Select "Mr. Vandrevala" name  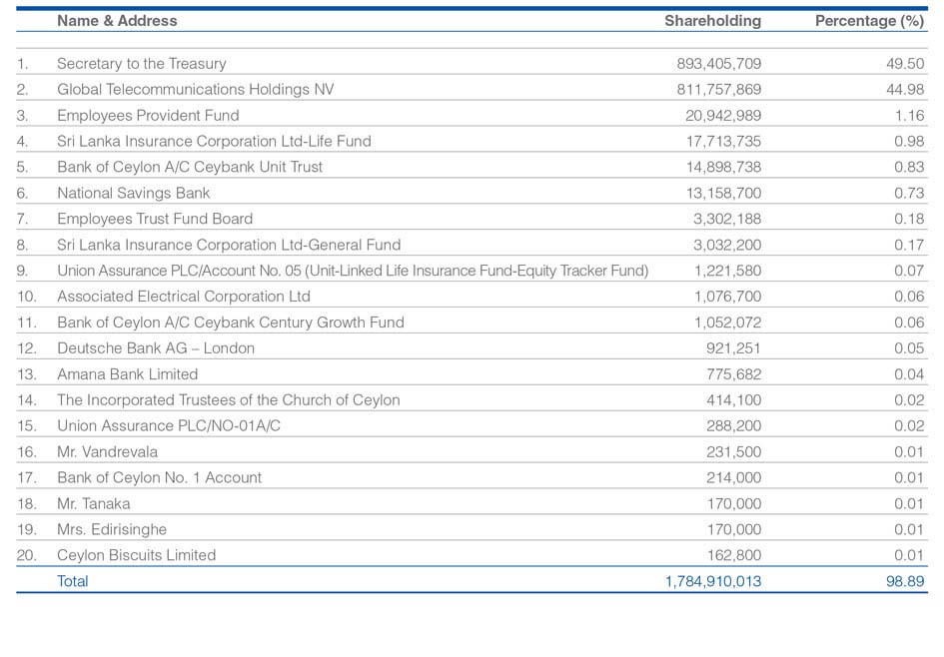click(108, 452)
